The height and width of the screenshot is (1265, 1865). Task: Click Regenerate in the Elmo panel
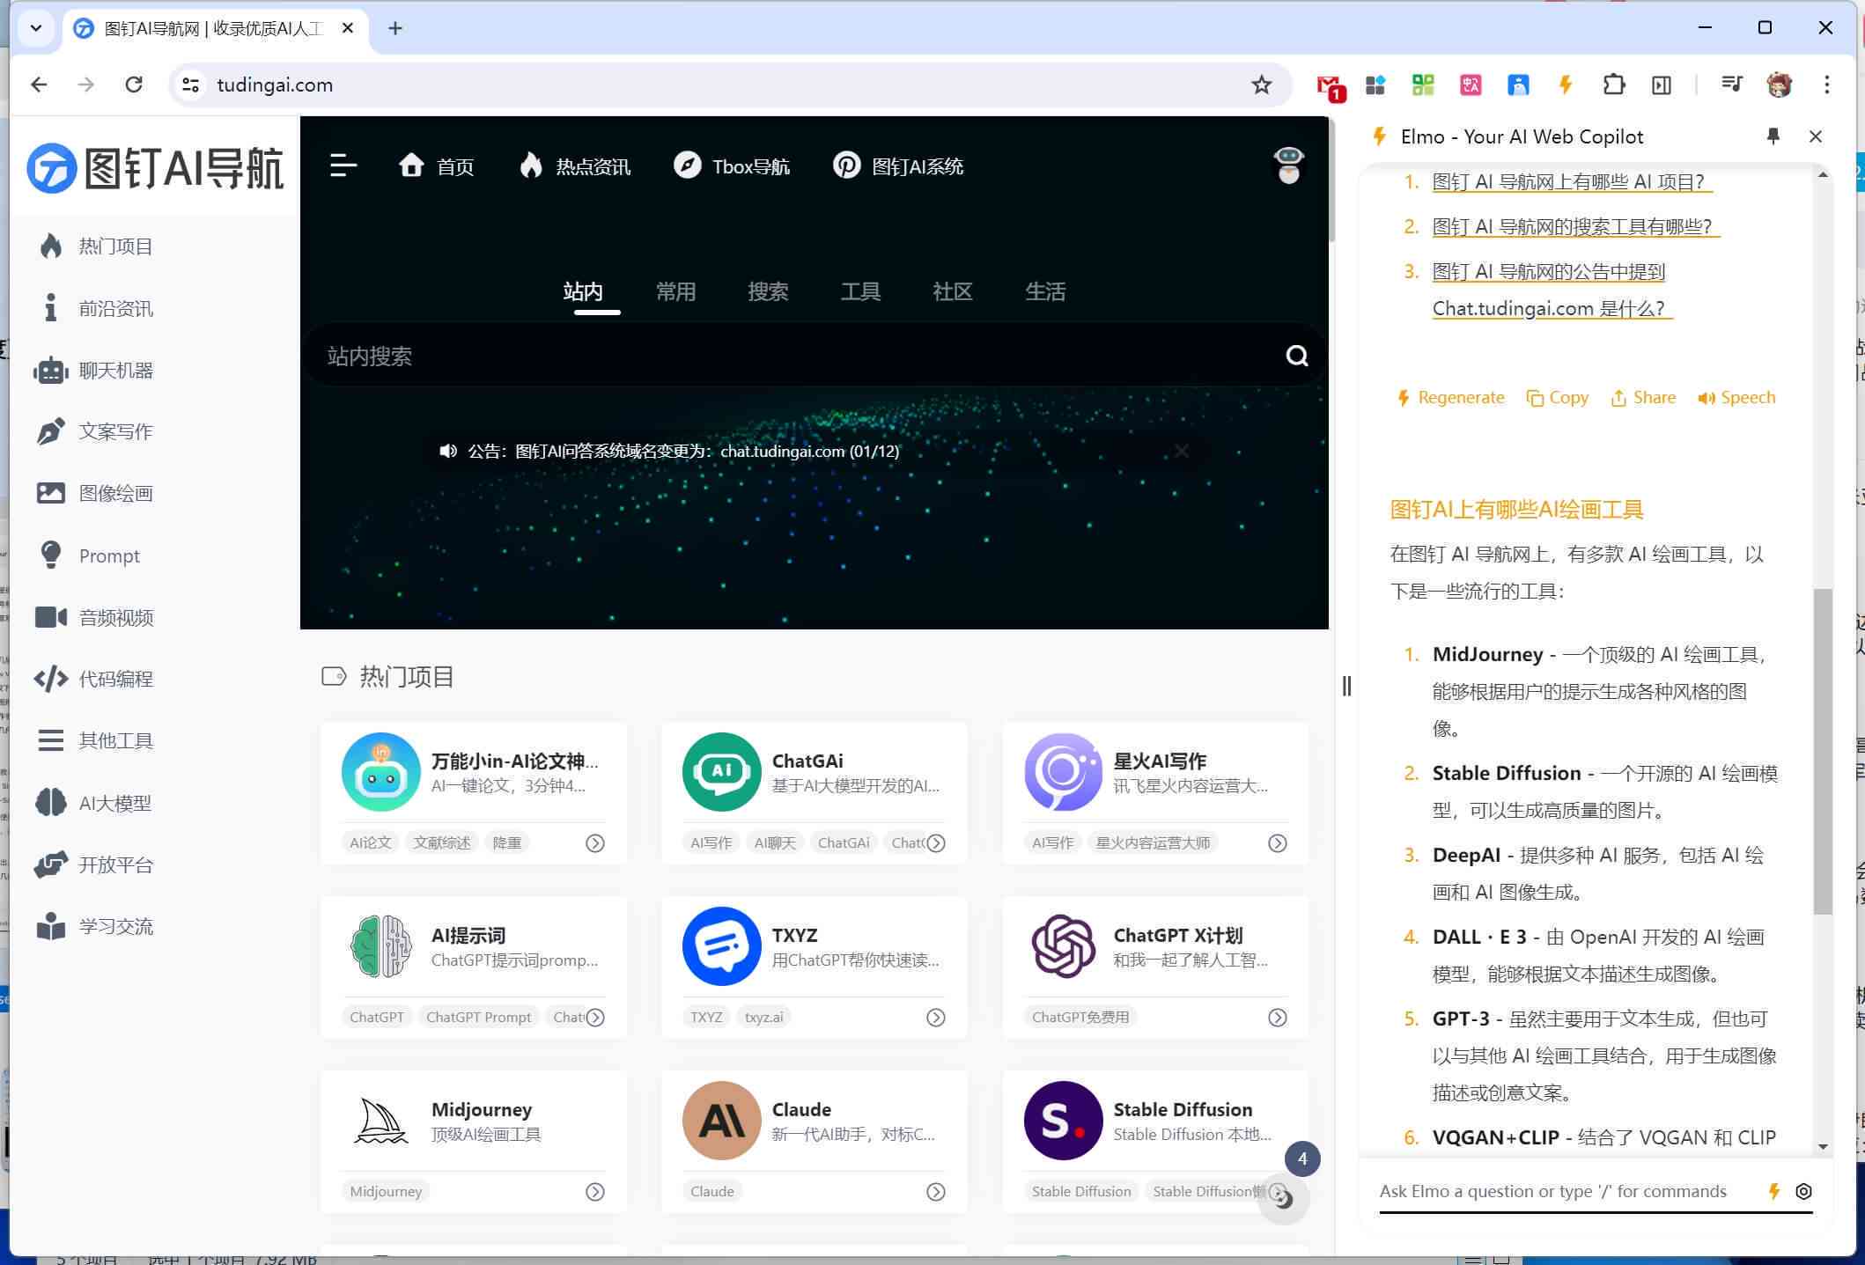[x=1450, y=397]
